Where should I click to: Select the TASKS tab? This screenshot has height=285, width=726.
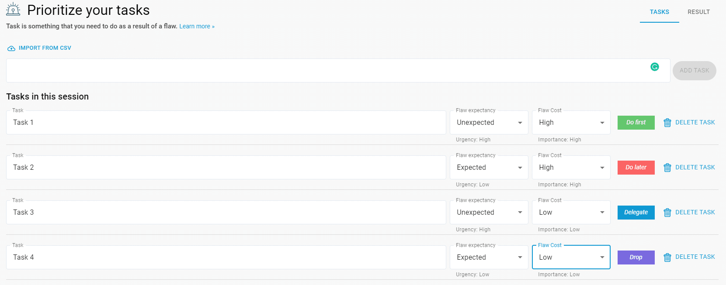[x=659, y=12]
